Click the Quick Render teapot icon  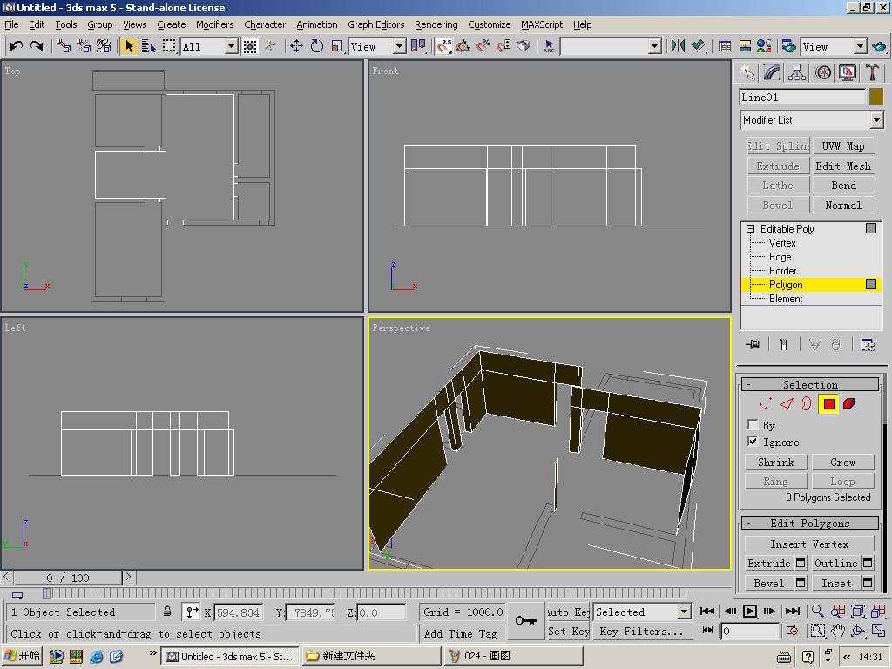coord(880,46)
